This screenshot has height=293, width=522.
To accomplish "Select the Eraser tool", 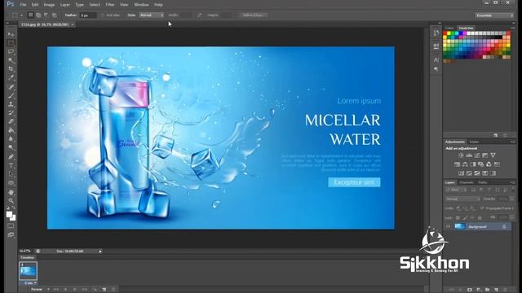I will tap(11, 121).
